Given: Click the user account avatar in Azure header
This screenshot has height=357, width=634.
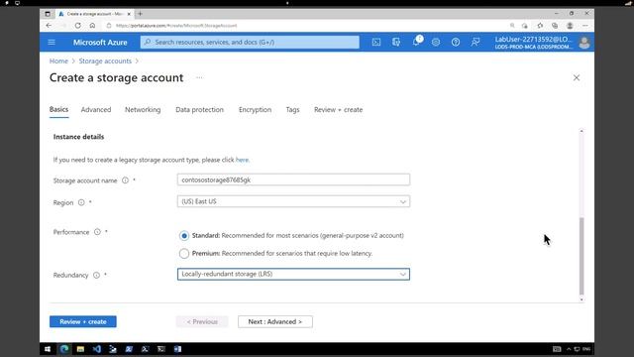Looking at the screenshot, I should pyautogui.click(x=583, y=42).
